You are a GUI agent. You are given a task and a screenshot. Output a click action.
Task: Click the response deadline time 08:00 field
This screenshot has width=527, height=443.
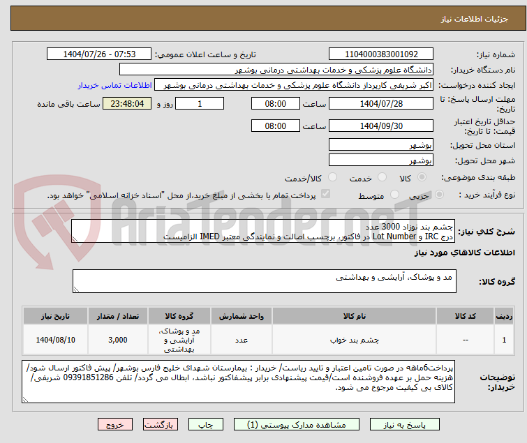coord(275,103)
